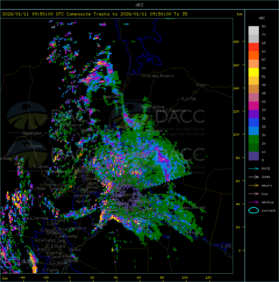Pick the gold 48-51 dBZ swatch
The height and width of the screenshot is (282, 279).
click(254, 81)
